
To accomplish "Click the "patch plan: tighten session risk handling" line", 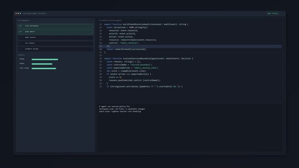I will pyautogui.click(x=120, y=112).
